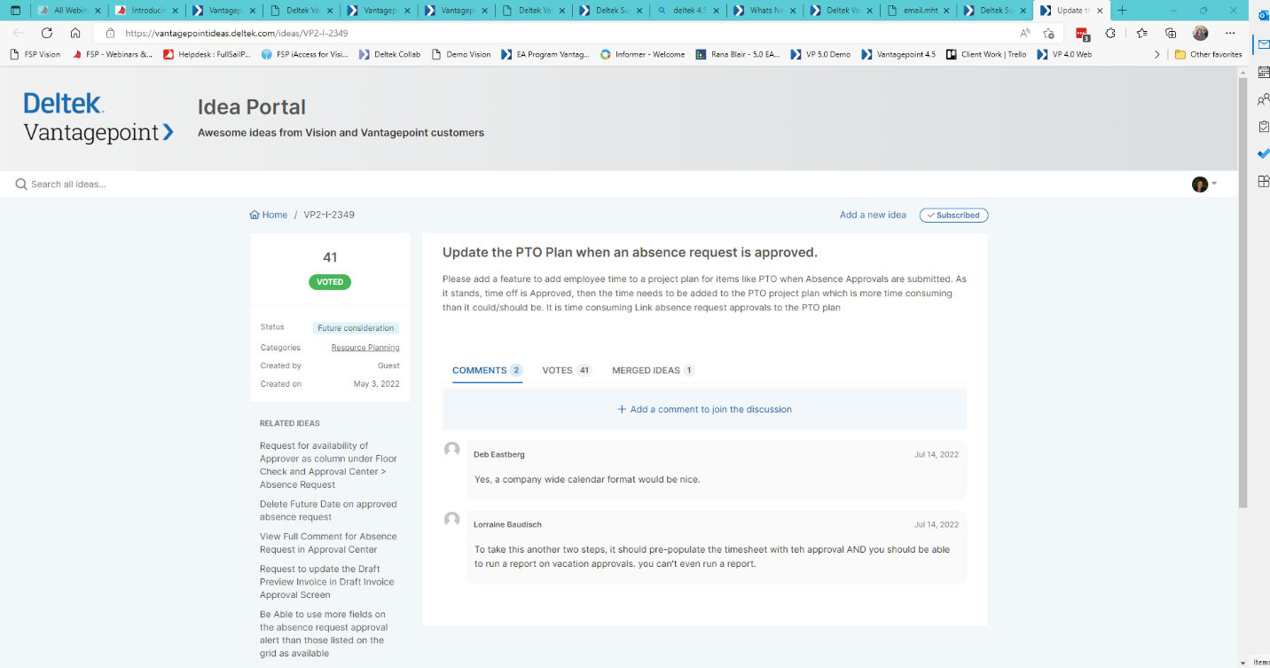
Task: Open related idea Be Able to use more fields
Action: (323, 633)
